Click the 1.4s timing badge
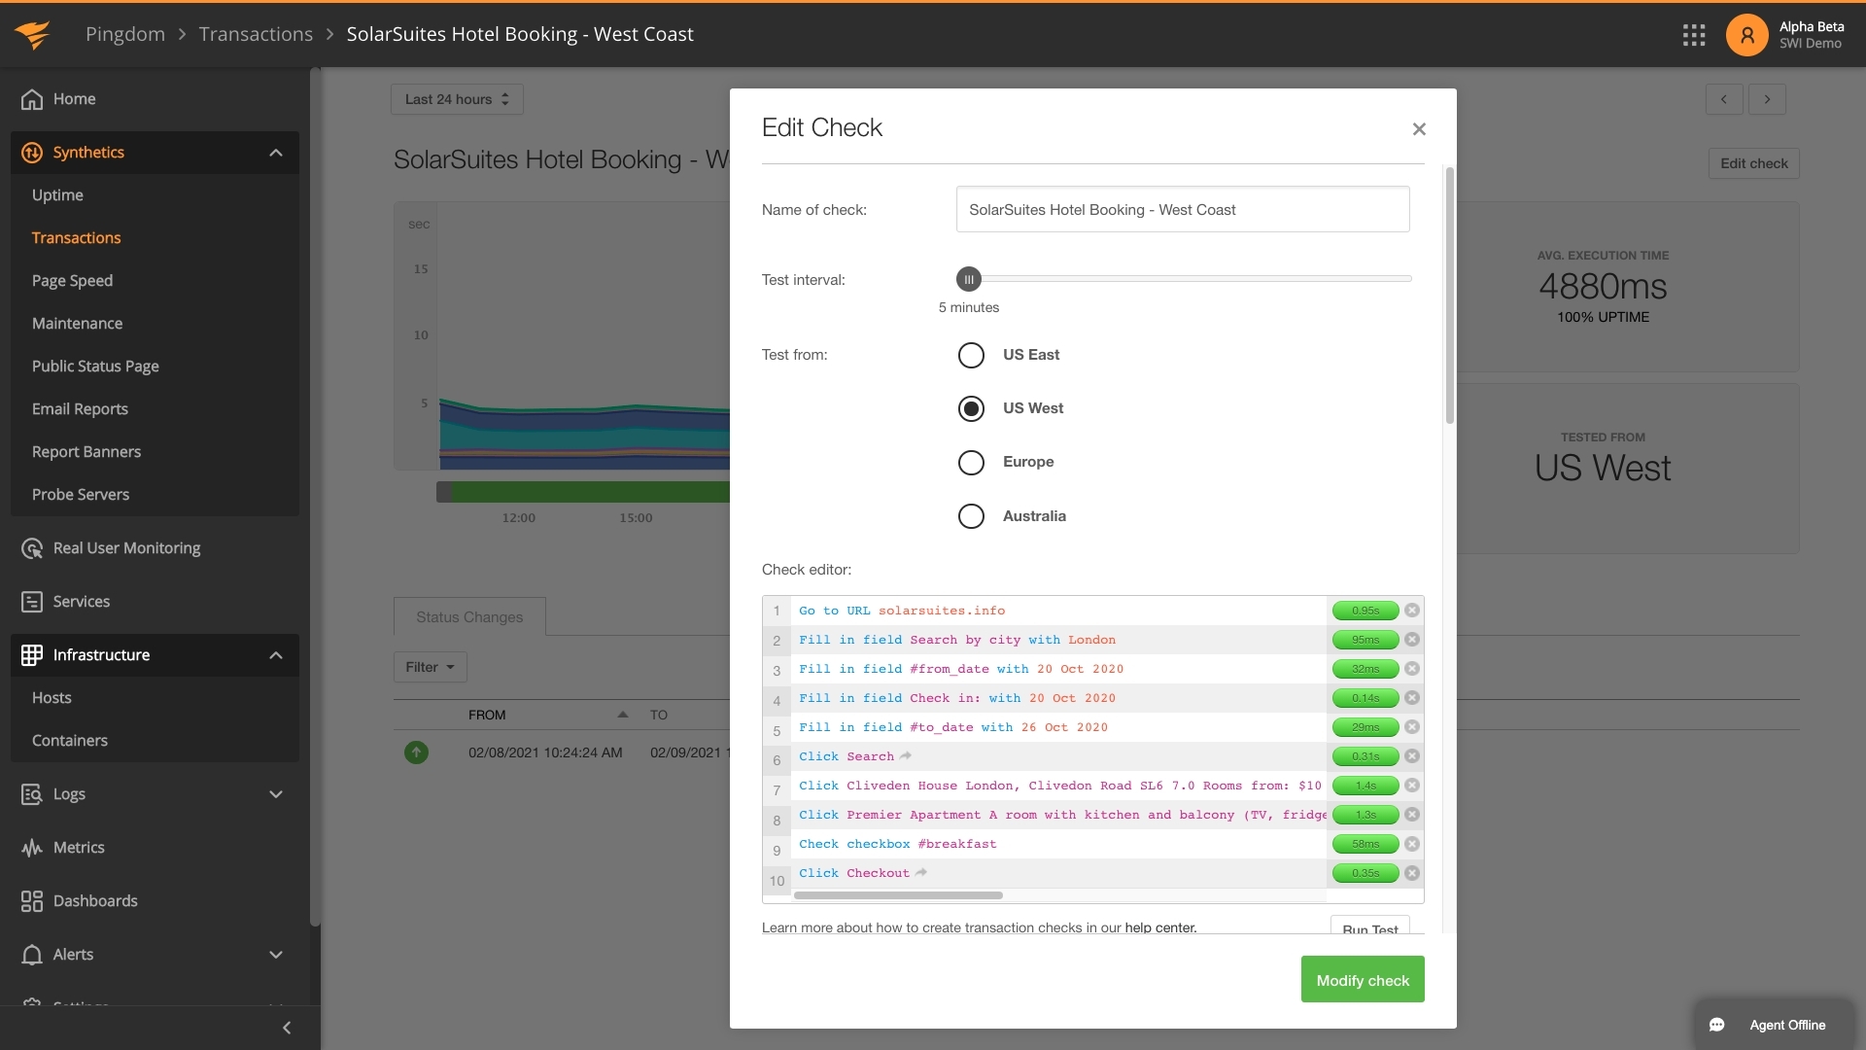The height and width of the screenshot is (1050, 1866). 1365,786
